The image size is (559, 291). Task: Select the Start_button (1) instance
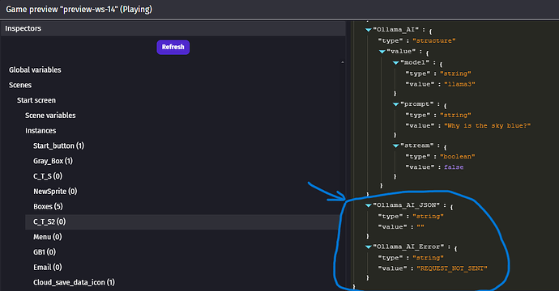59,145
